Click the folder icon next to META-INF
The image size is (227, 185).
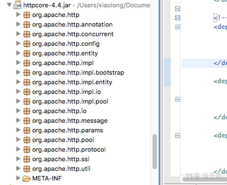27,178
